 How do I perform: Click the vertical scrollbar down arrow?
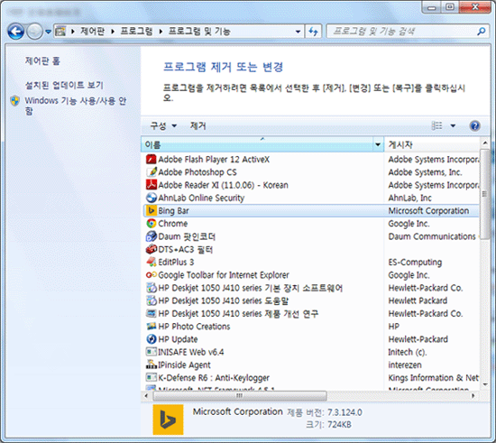[x=484, y=384]
